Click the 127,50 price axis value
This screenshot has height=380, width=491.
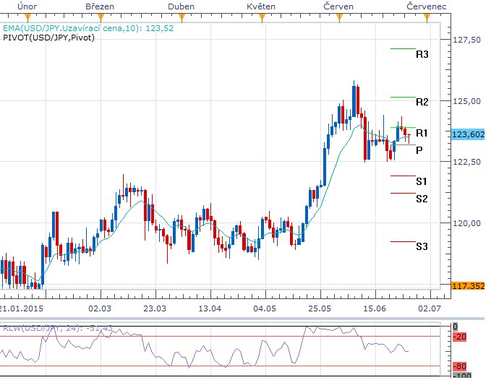click(466, 40)
